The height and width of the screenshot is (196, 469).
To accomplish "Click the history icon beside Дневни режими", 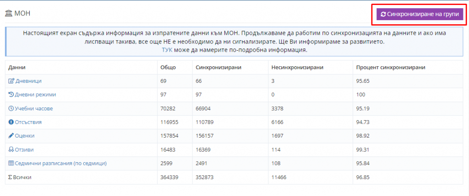I will [11, 95].
